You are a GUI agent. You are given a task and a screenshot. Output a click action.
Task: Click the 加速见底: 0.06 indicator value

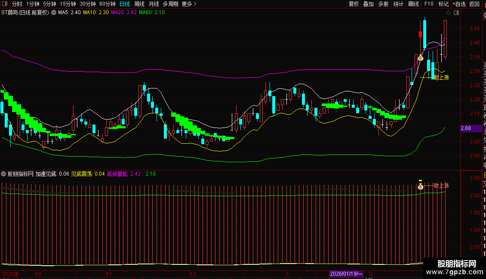click(x=52, y=174)
